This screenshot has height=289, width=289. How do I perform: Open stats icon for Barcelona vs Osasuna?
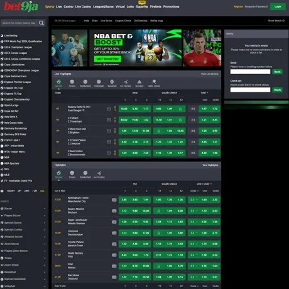coord(114,277)
